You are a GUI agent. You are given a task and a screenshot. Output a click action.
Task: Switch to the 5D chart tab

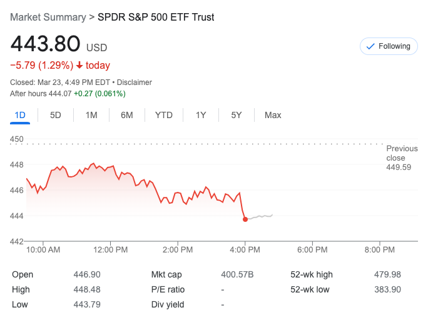(x=56, y=115)
